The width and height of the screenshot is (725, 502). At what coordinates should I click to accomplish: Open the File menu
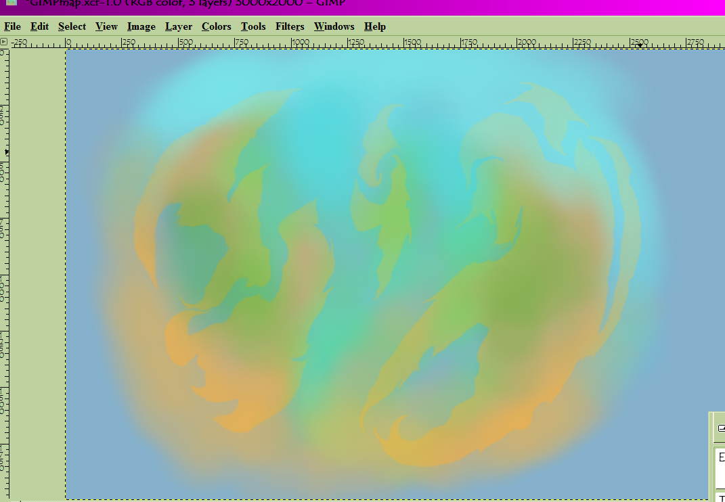(12, 27)
